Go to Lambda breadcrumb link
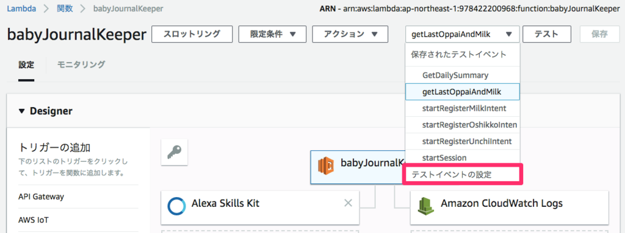 pyautogui.click(x=21, y=9)
